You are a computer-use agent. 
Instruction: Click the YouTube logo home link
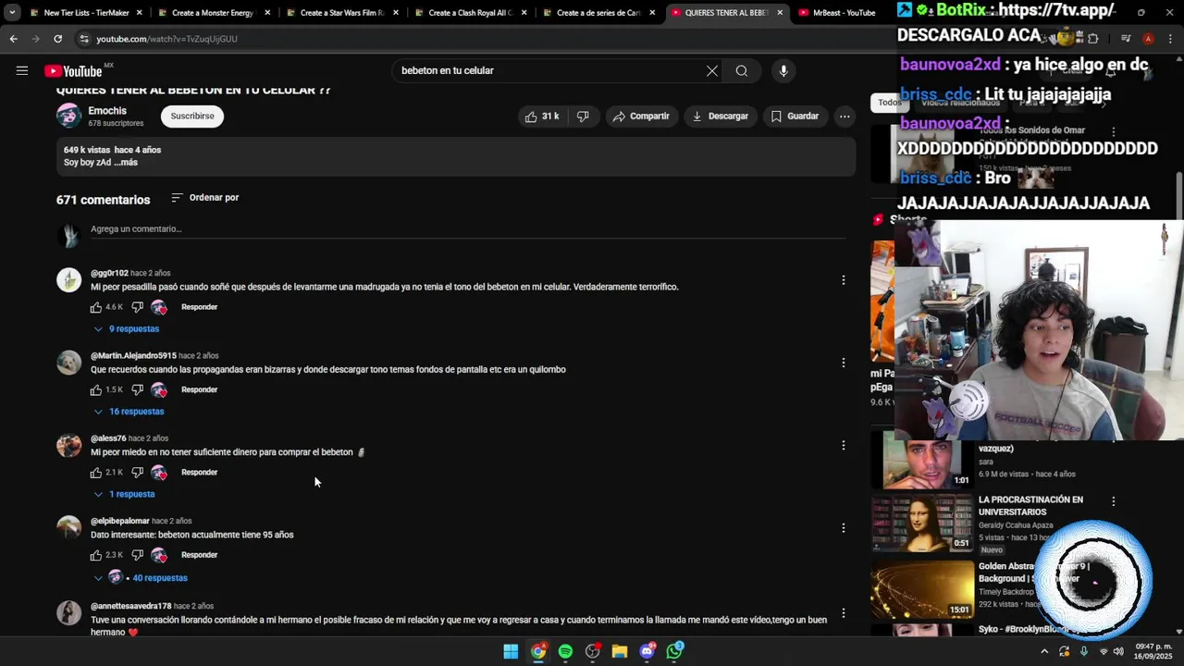(74, 71)
